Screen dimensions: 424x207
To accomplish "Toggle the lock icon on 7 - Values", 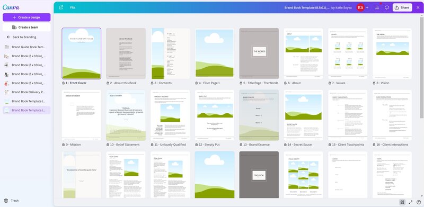I will pos(330,83).
